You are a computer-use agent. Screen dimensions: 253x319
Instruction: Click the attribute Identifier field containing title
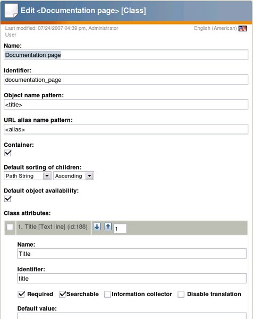[132, 278]
